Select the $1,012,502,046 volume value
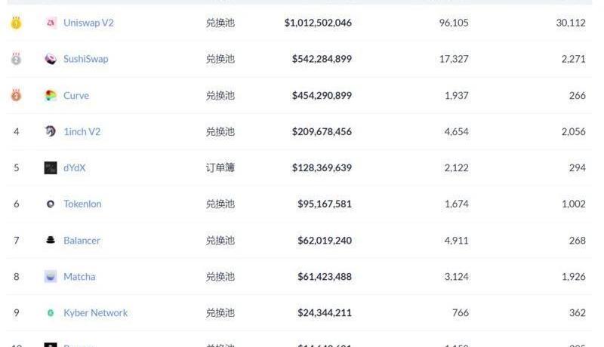 318,23
